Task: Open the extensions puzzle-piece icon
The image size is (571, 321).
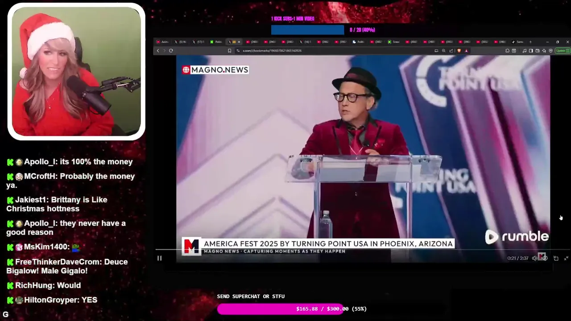Action: 507,51
